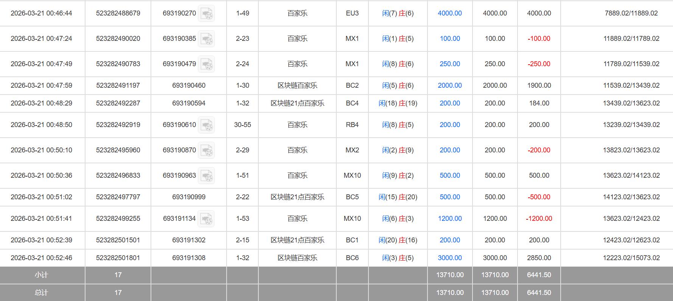Select the 小计 subtotal row label
Screen dimensions: 673x301
pyautogui.click(x=42, y=275)
